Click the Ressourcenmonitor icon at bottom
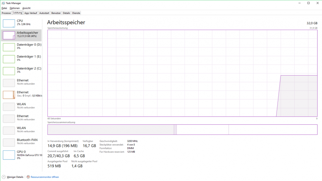 pyautogui.click(x=28, y=177)
